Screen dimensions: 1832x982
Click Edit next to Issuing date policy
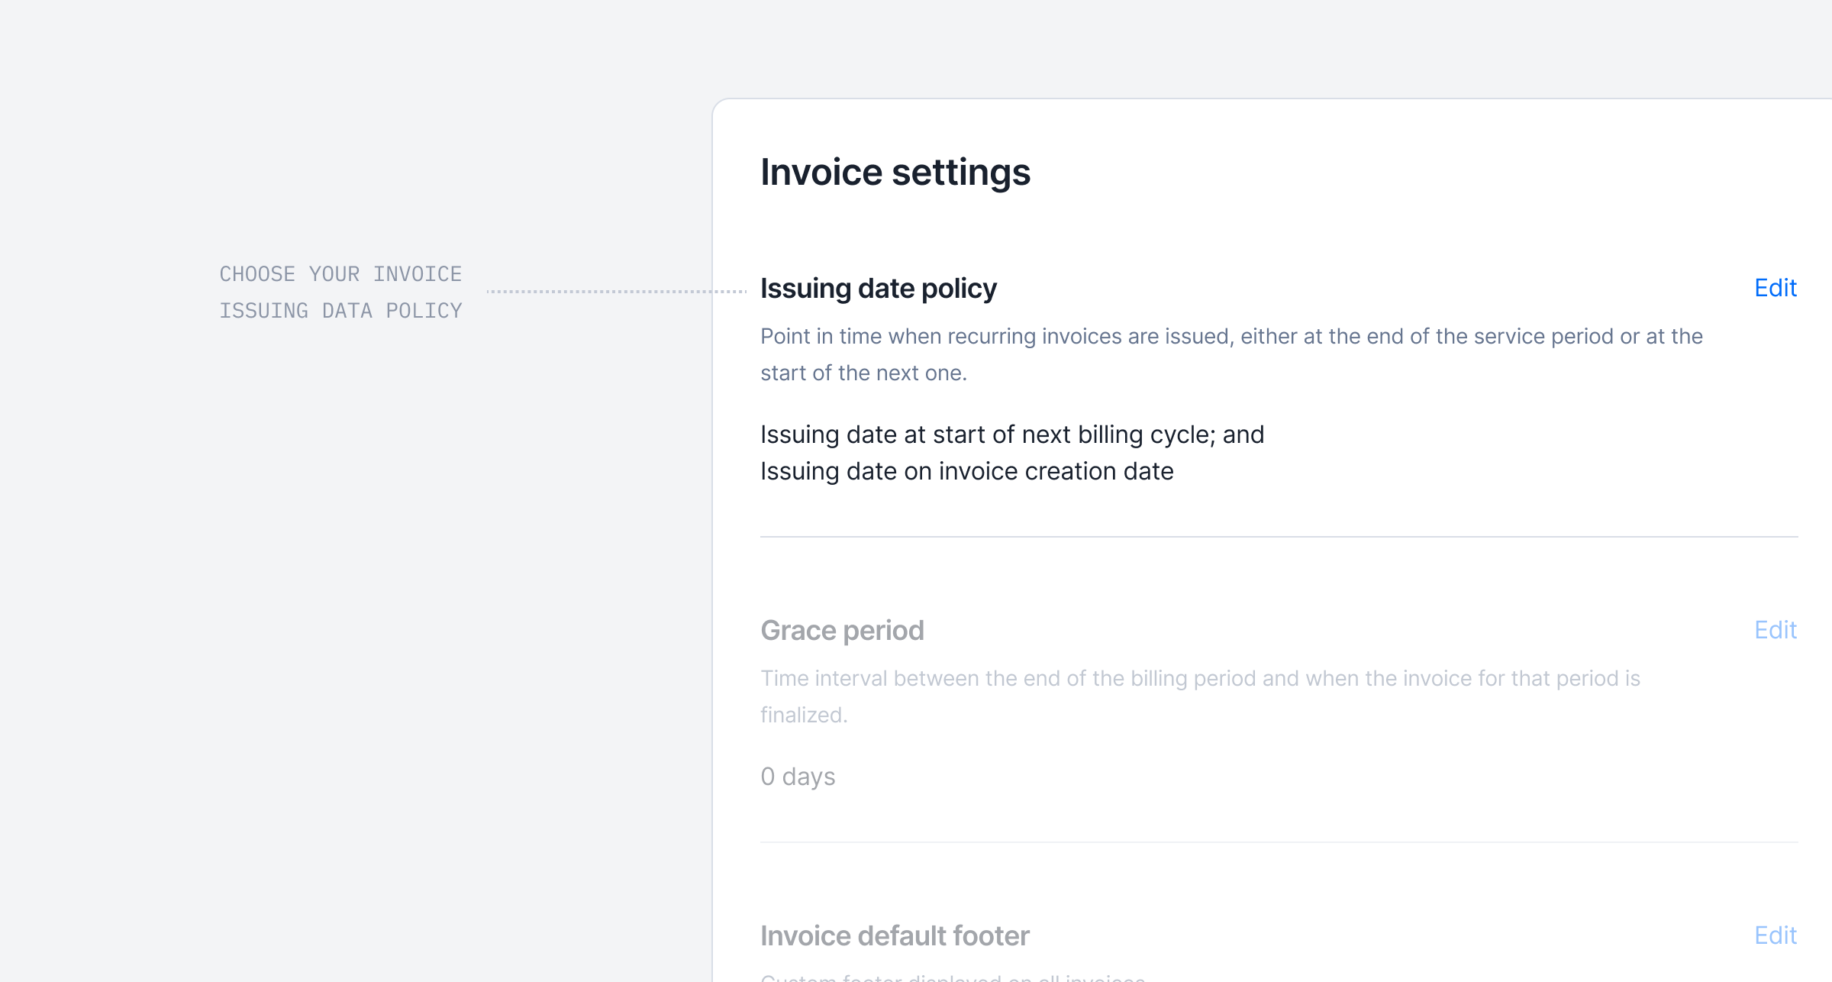1775,288
